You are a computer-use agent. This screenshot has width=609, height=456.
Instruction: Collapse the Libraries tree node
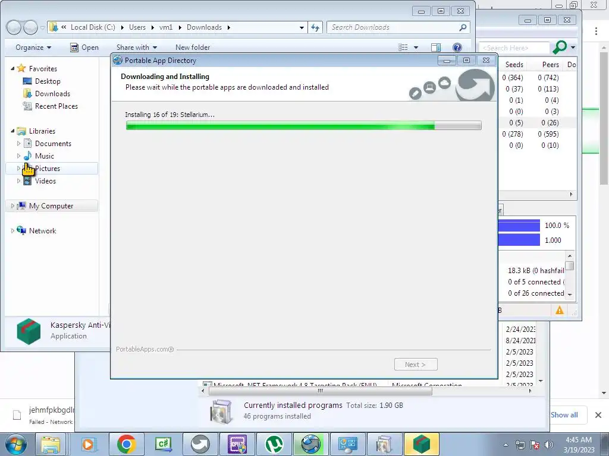[12, 131]
